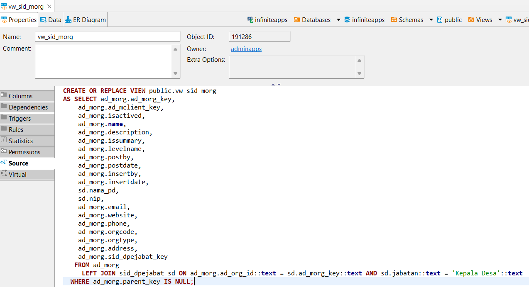Expand the Views breadcrumb dropdown arrow

pos(500,20)
